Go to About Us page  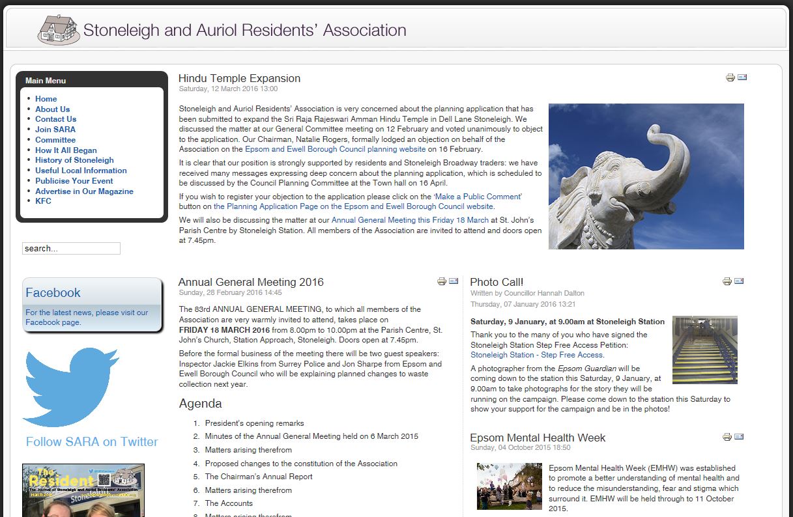53,109
